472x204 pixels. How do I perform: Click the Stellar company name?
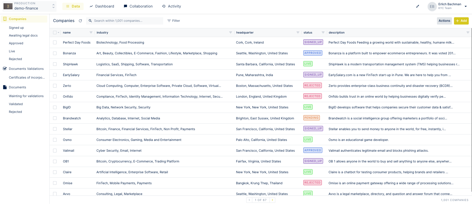click(68, 129)
